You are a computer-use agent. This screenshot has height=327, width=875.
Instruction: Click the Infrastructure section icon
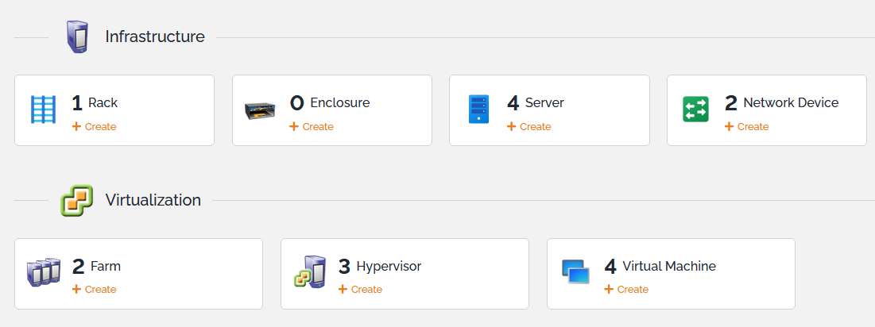click(x=76, y=37)
